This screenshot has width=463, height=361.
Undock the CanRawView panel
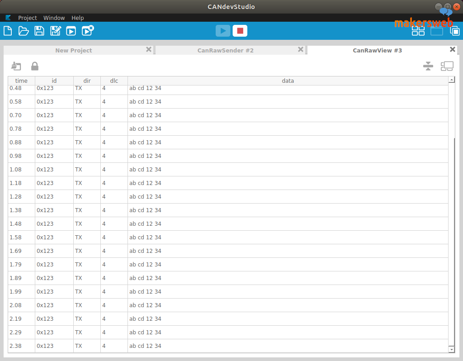pyautogui.click(x=447, y=66)
